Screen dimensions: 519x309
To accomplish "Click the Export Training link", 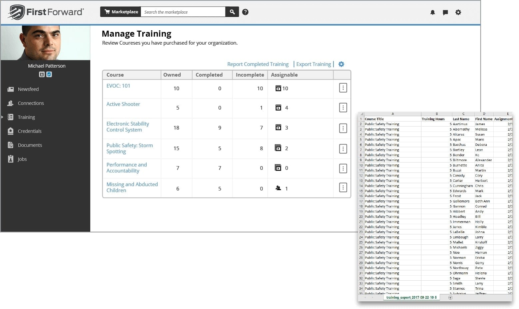I will 313,64.
